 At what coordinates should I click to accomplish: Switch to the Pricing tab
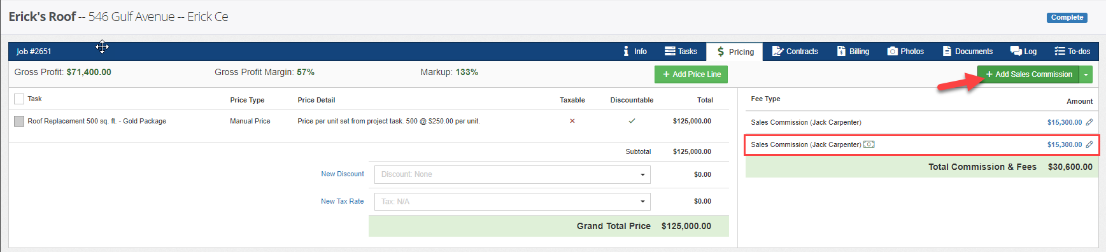click(735, 52)
